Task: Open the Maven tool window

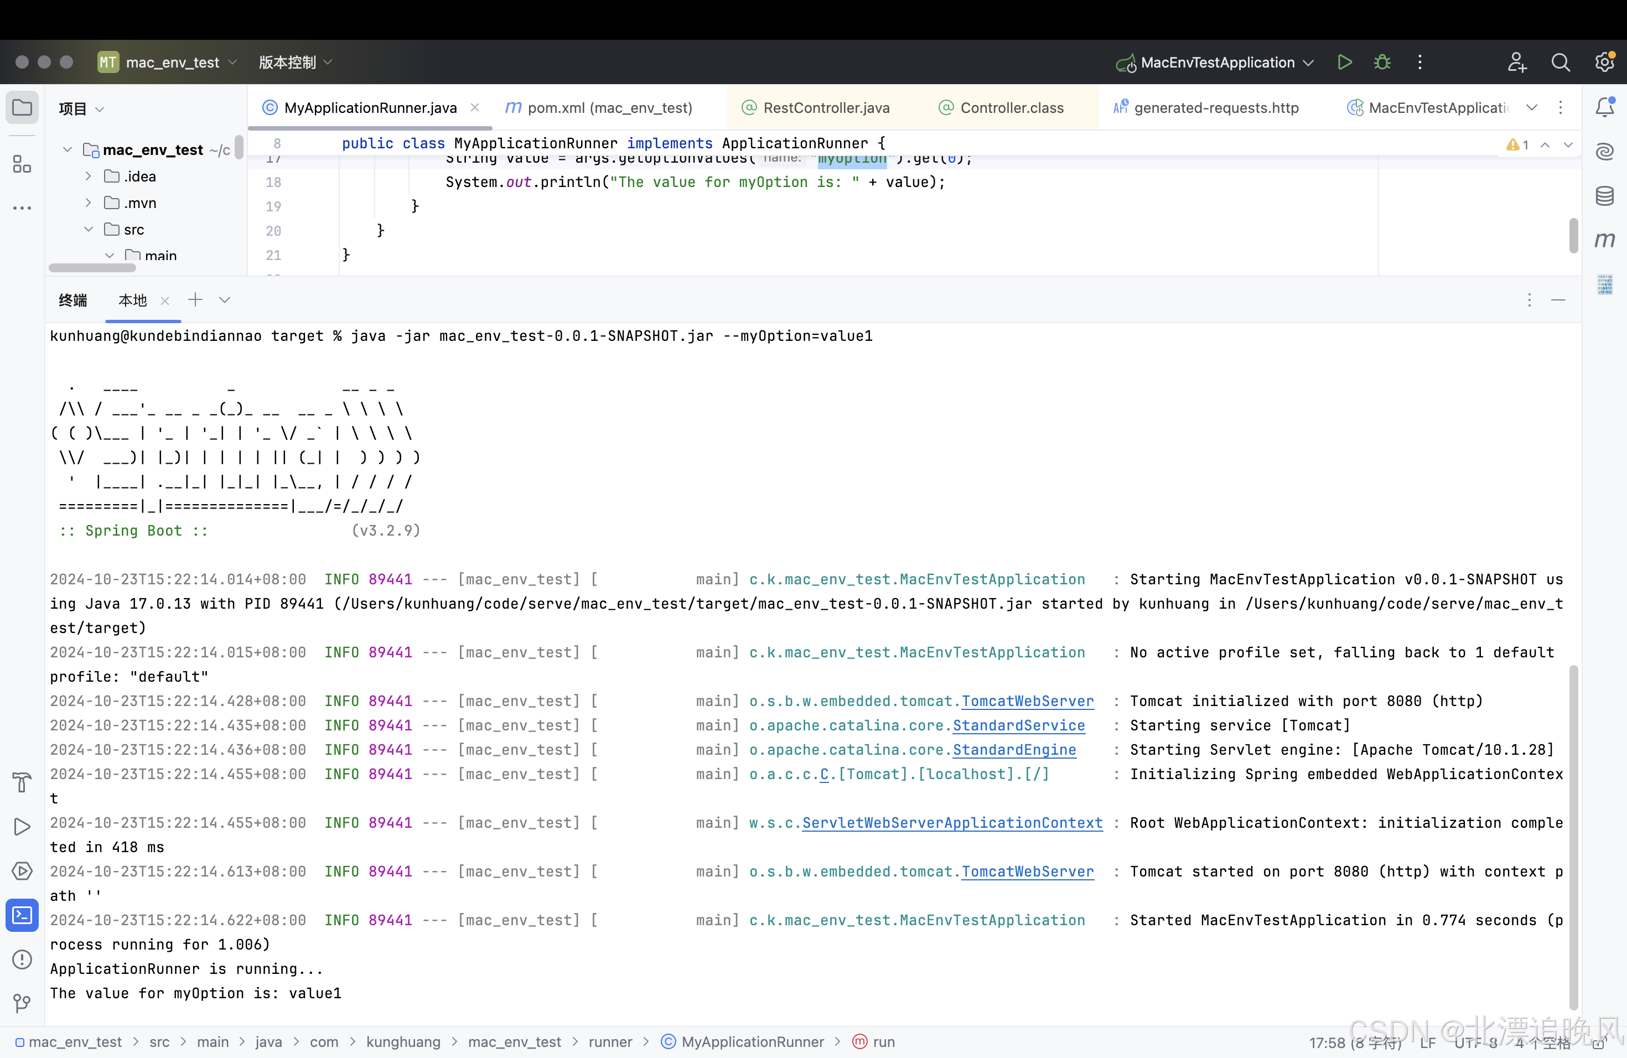Action: point(1605,240)
